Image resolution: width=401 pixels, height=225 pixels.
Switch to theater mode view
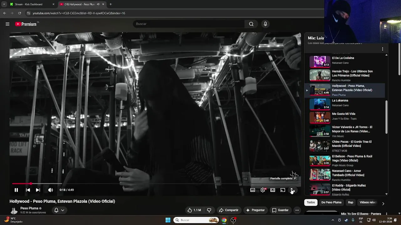coord(273,190)
